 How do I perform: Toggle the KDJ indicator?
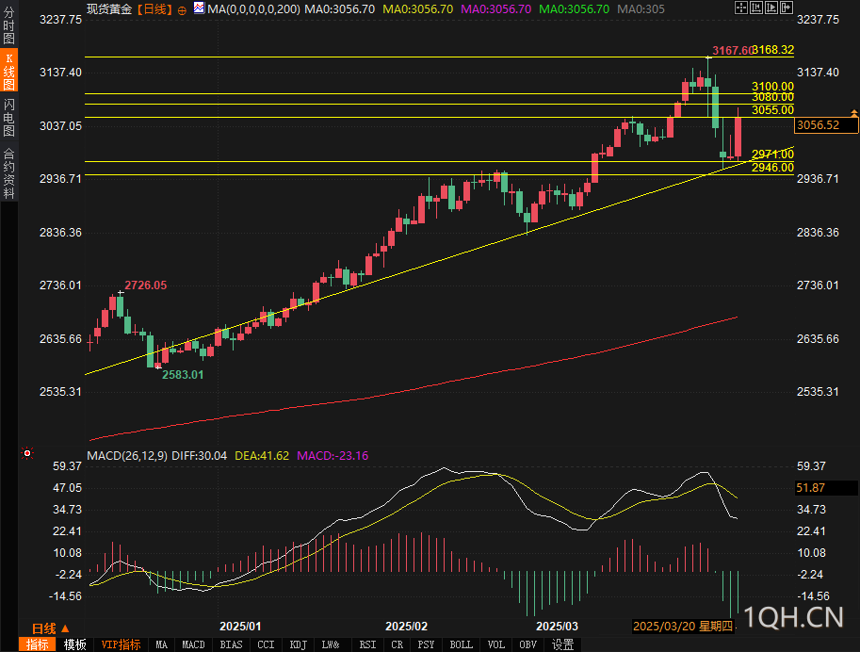[x=298, y=644]
